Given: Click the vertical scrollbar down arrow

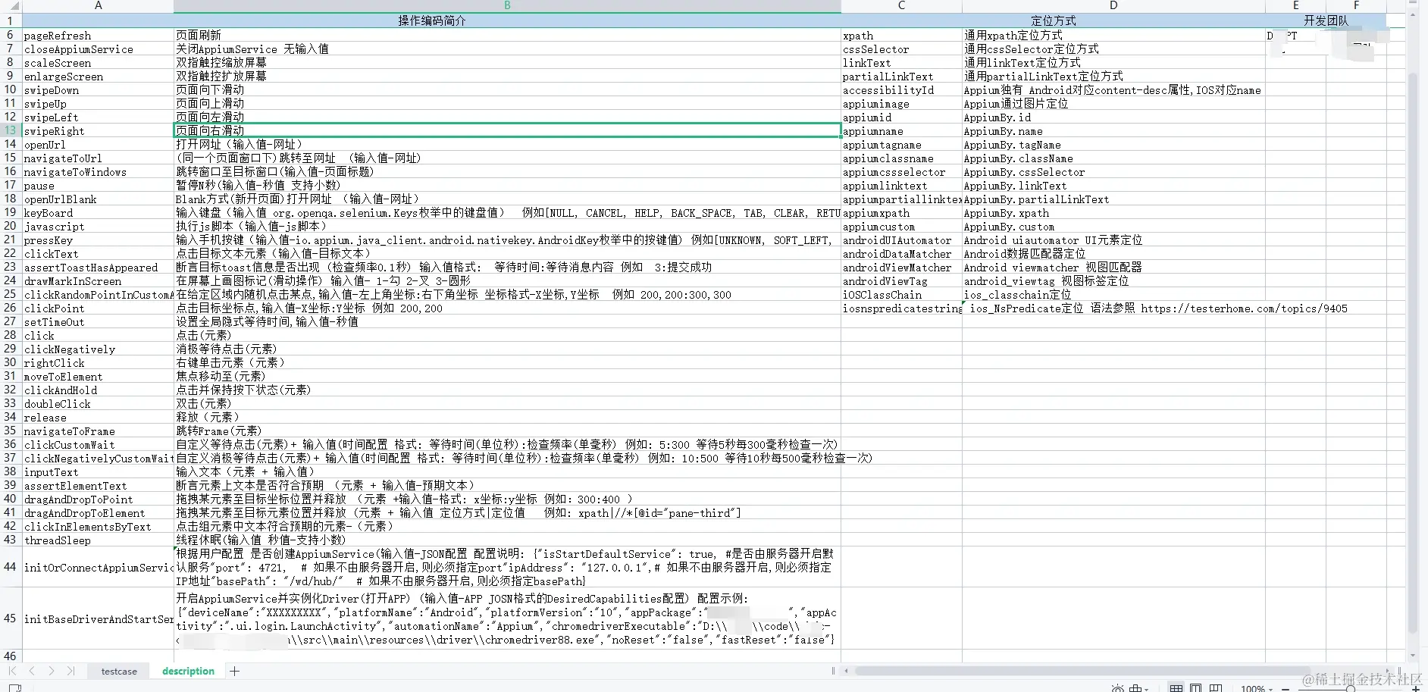Looking at the screenshot, I should click(1413, 656).
